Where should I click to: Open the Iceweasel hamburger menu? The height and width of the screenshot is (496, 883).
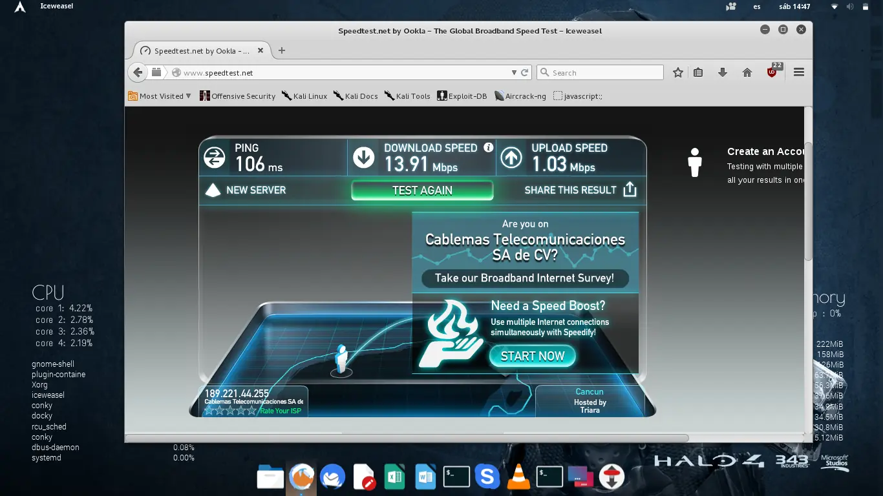(x=799, y=72)
